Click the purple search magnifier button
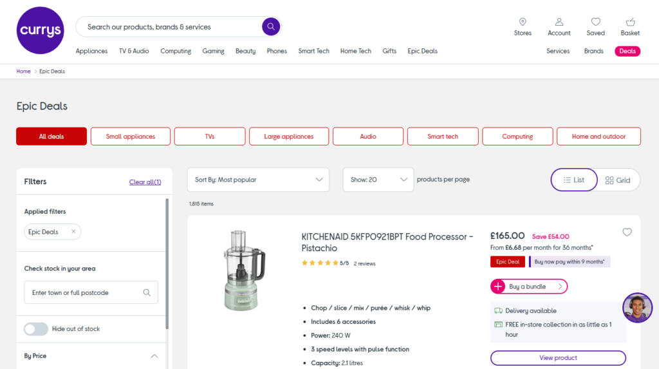Viewport: 659px width, 369px height. point(271,27)
